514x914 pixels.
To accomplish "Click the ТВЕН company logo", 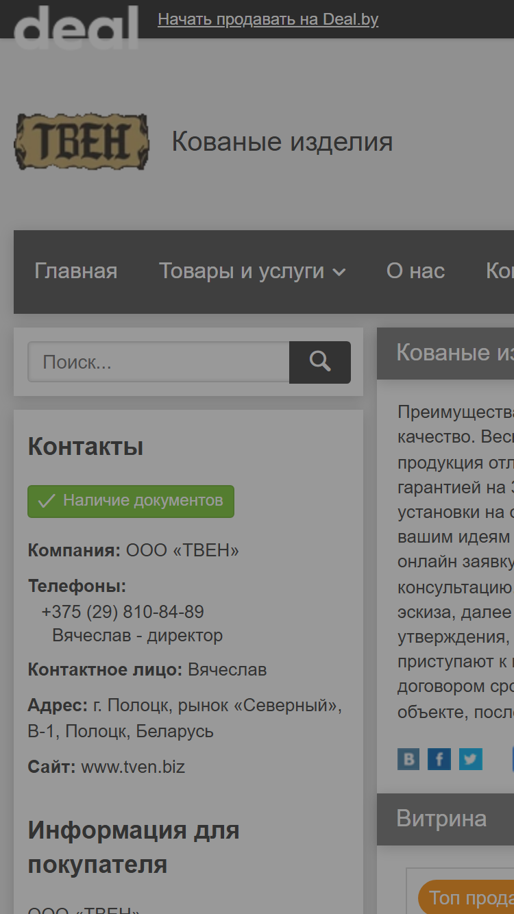I will pyautogui.click(x=82, y=143).
